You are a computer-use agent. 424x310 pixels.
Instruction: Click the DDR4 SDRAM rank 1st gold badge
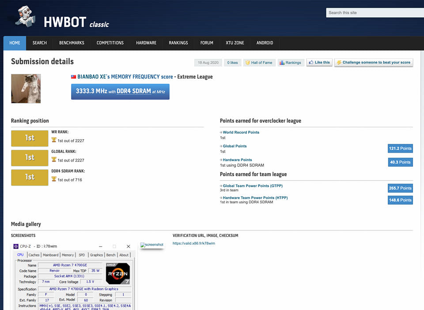pos(30,177)
